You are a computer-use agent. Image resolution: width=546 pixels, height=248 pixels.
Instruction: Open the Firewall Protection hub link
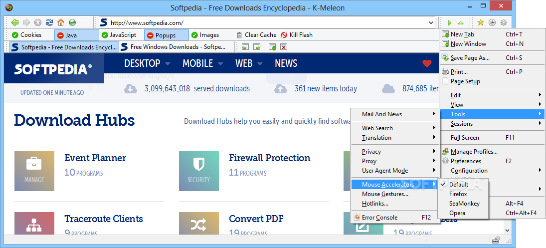click(x=270, y=158)
